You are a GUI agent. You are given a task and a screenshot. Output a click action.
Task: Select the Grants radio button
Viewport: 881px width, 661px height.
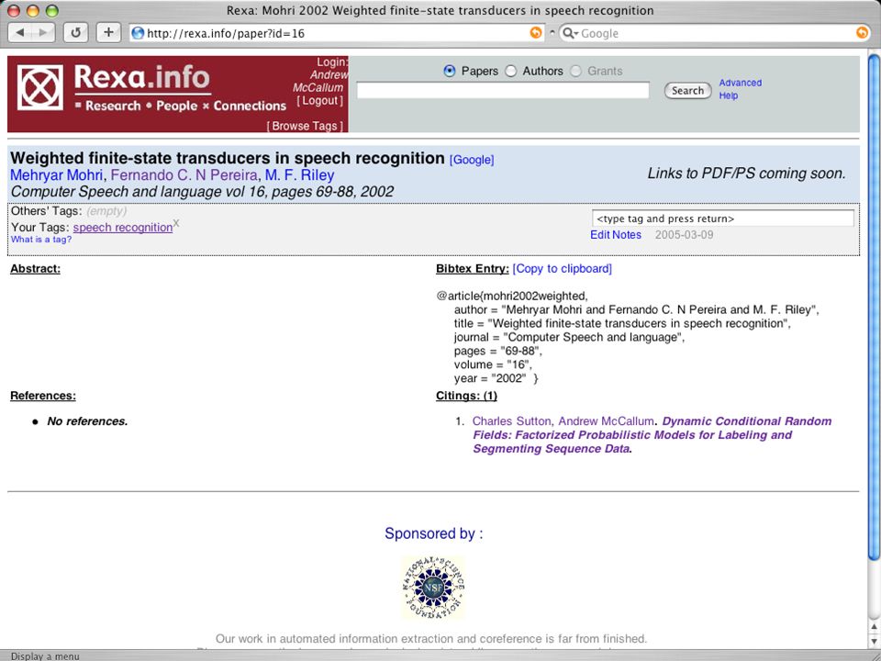click(575, 71)
